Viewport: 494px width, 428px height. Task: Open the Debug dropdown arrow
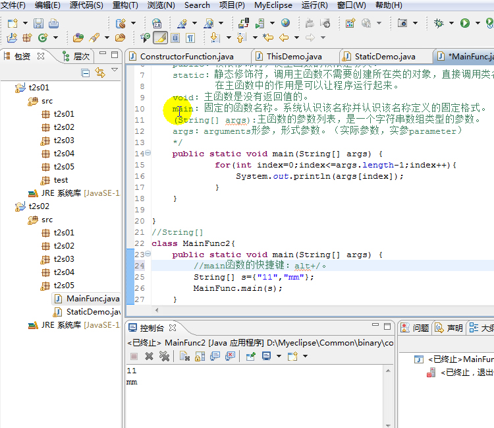tap(451, 23)
